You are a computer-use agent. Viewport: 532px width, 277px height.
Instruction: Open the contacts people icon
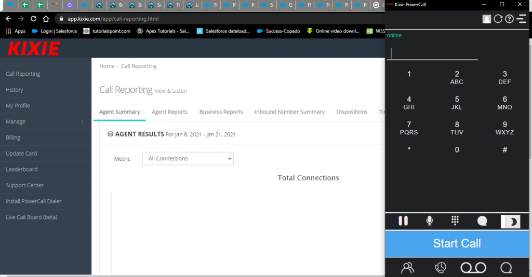[407, 268]
